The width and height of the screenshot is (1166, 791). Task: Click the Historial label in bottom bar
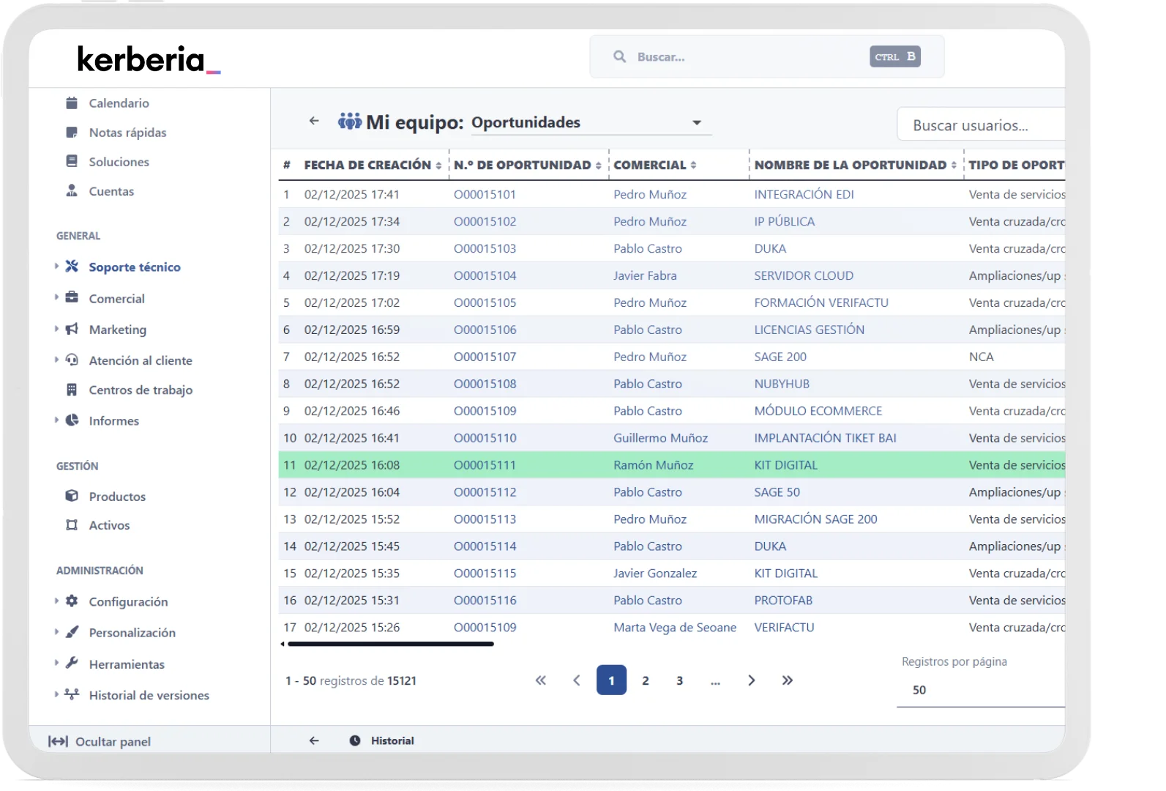[392, 740]
